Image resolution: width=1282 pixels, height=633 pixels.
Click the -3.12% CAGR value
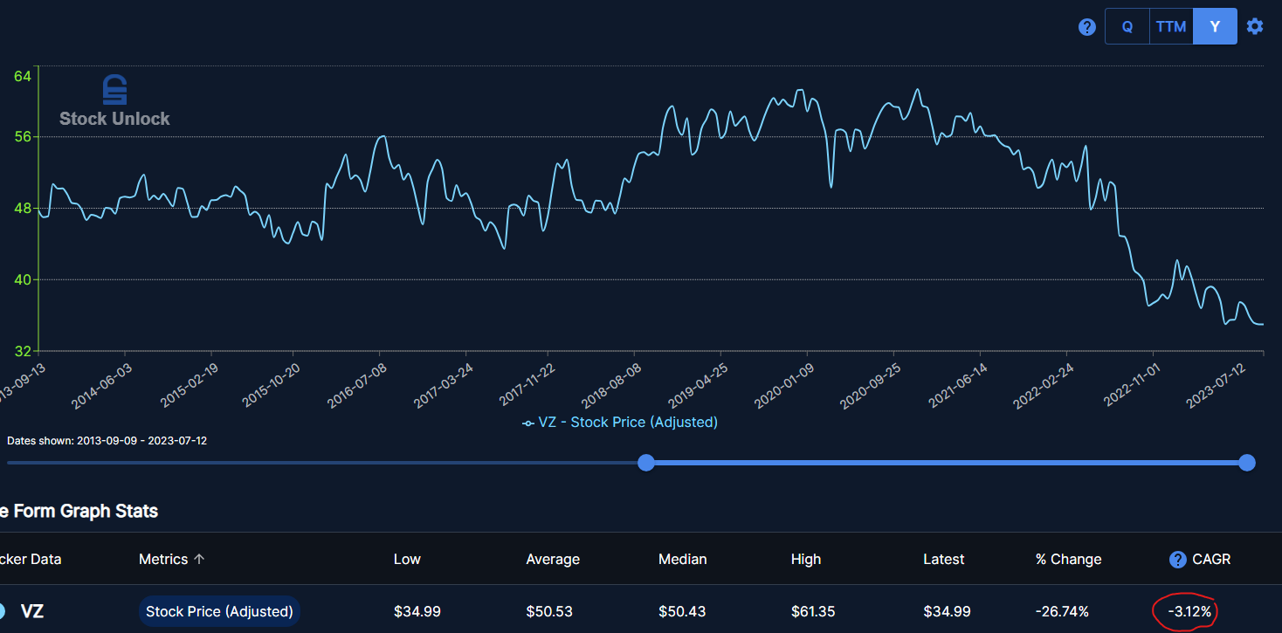point(1189,612)
